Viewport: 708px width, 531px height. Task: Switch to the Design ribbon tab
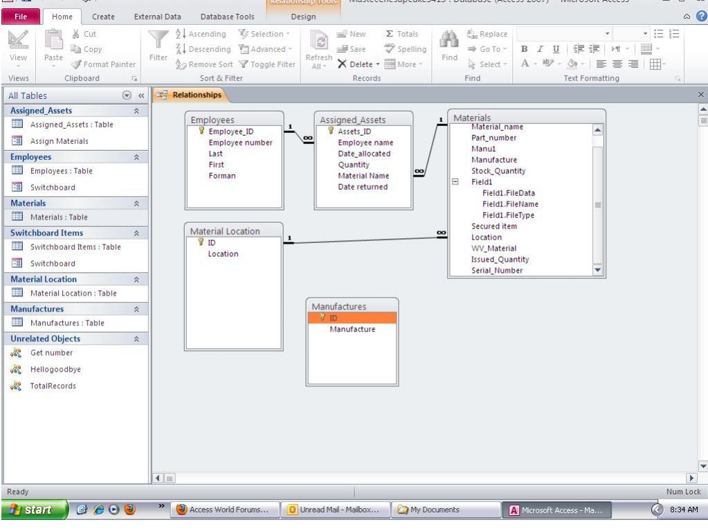(x=303, y=17)
